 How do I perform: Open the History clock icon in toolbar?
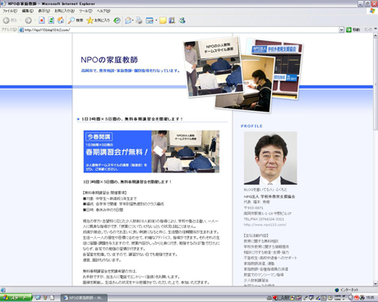tap(117, 21)
